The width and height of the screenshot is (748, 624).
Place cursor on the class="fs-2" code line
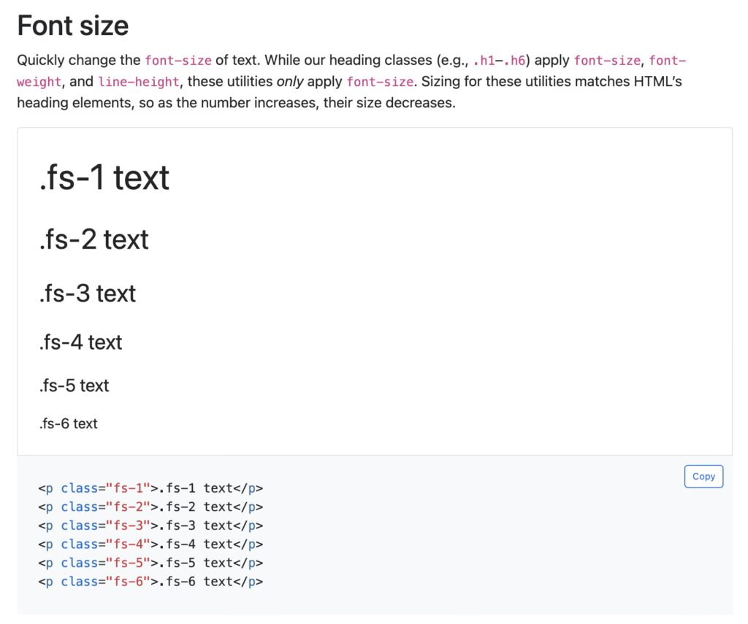[150, 506]
